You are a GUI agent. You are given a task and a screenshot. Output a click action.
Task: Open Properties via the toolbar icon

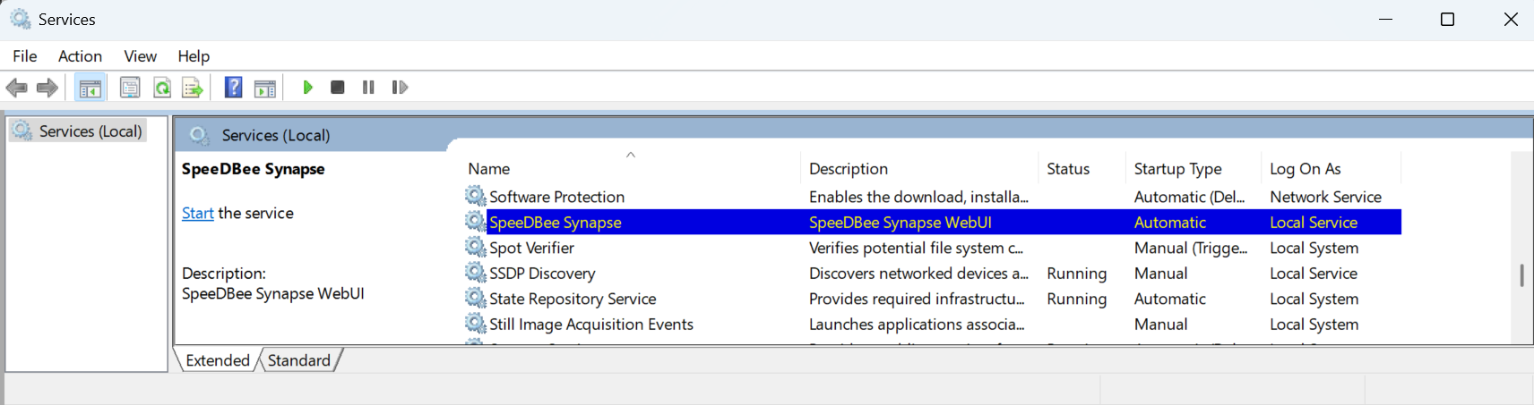pyautogui.click(x=130, y=88)
